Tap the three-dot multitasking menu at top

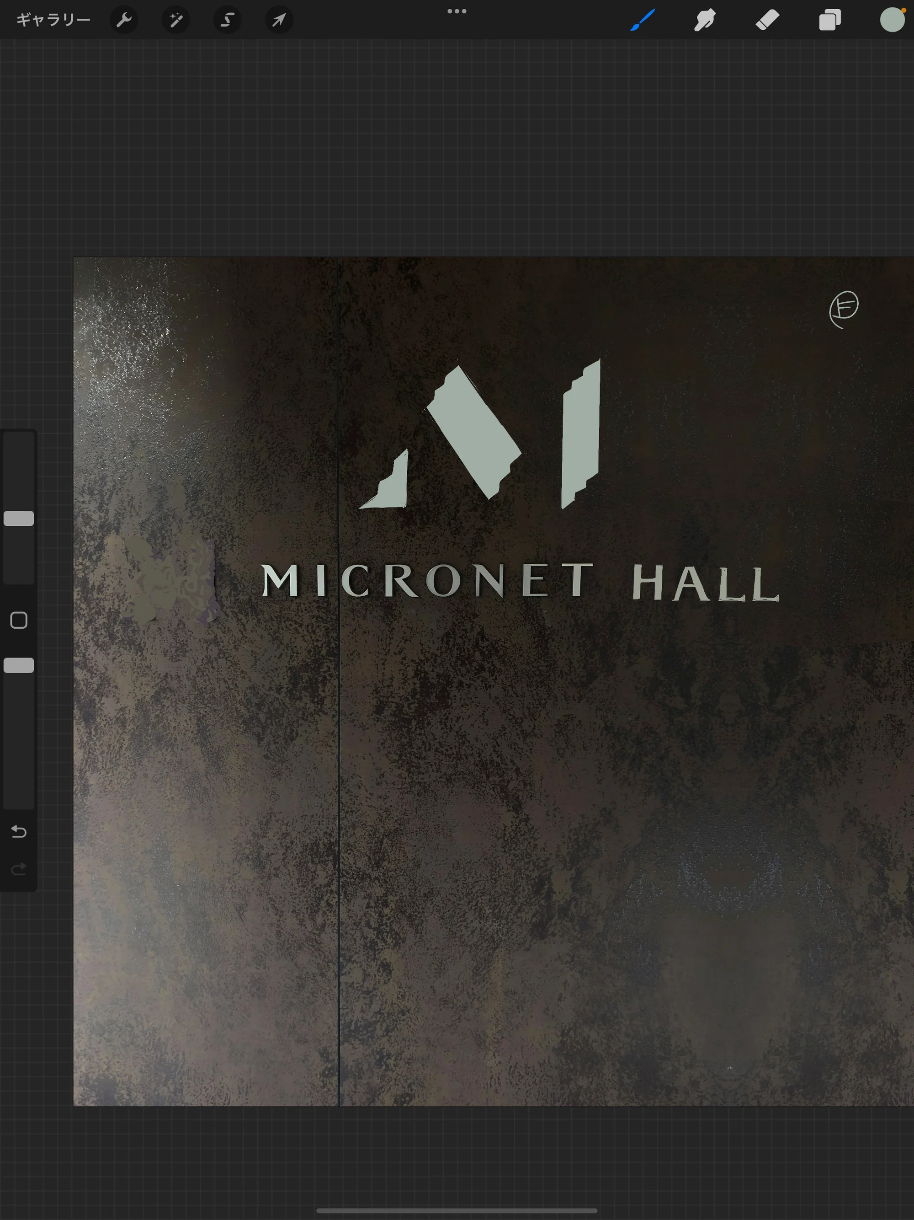pos(457,11)
